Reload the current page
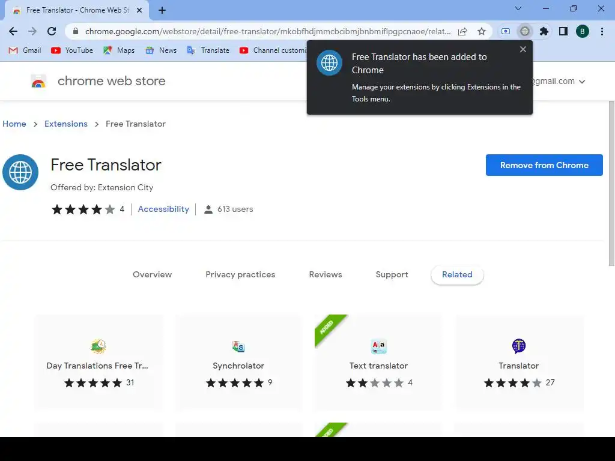 click(x=52, y=31)
